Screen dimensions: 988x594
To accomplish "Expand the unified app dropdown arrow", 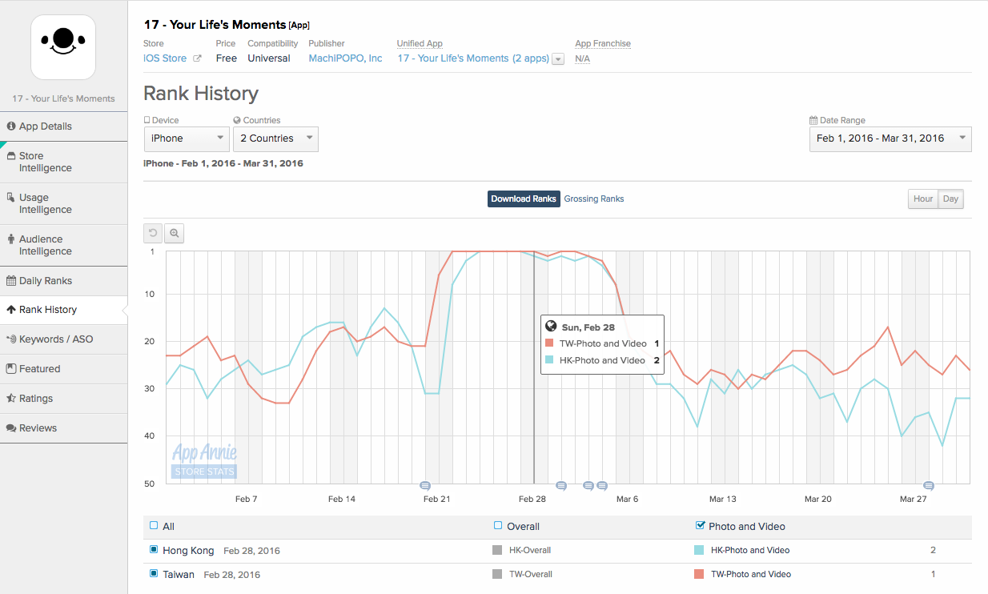I will point(558,58).
